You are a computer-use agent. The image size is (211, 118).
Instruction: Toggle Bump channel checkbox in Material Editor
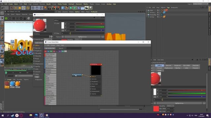click(34, 59)
